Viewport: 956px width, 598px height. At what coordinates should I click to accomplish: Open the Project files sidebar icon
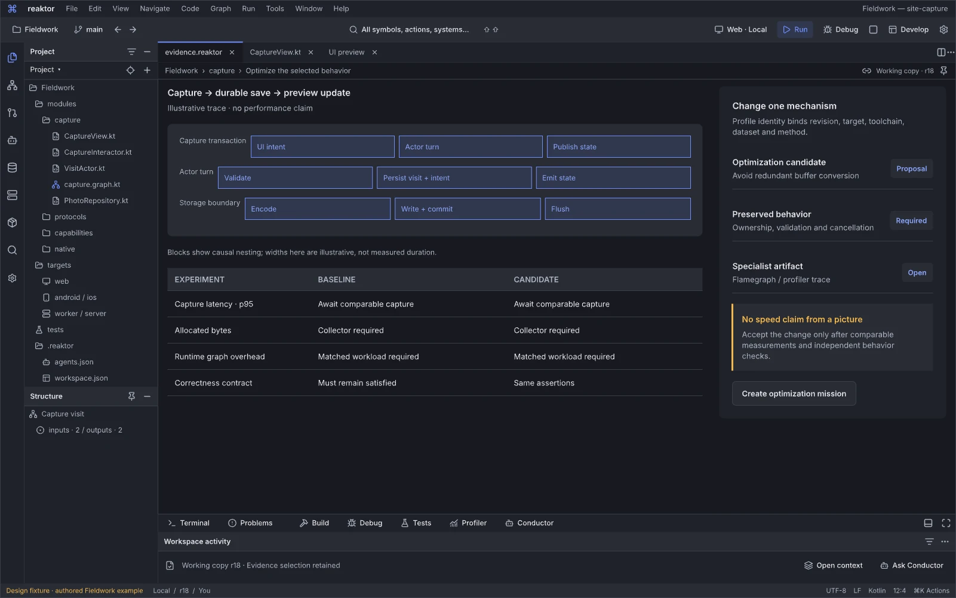12,57
